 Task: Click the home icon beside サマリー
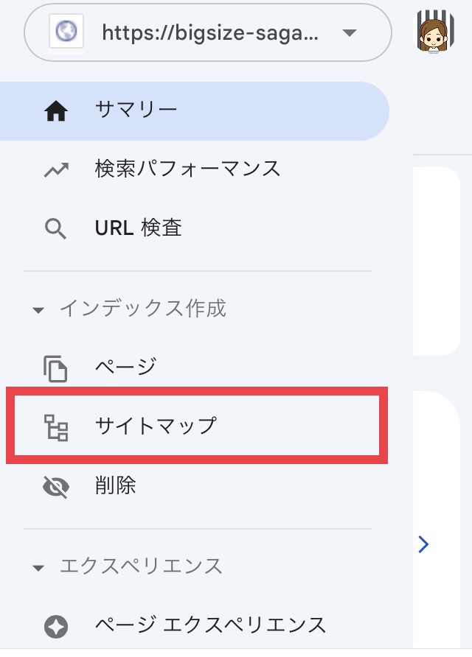(56, 111)
